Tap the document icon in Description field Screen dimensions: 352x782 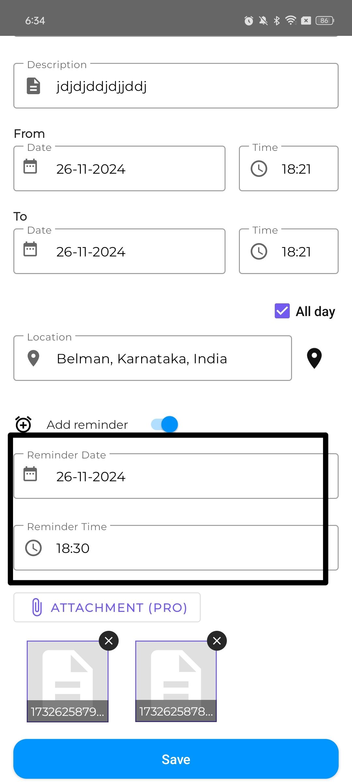click(x=33, y=86)
